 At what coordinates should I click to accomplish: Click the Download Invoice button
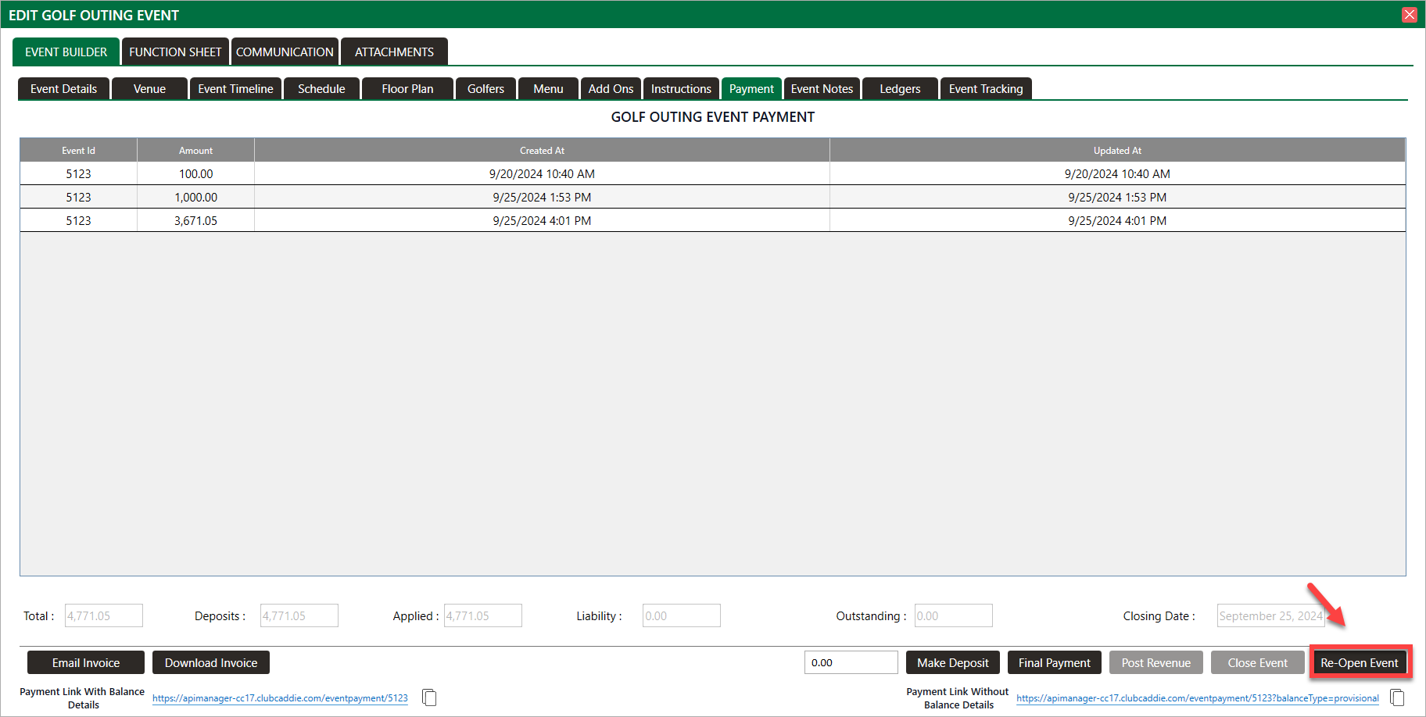(211, 662)
